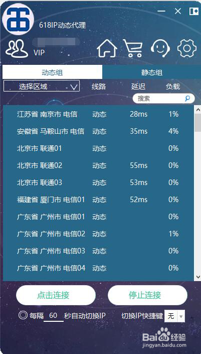Screen dimensions: 201x354
Task: Click the 618IP动态代理 title text
Action: [62, 25]
